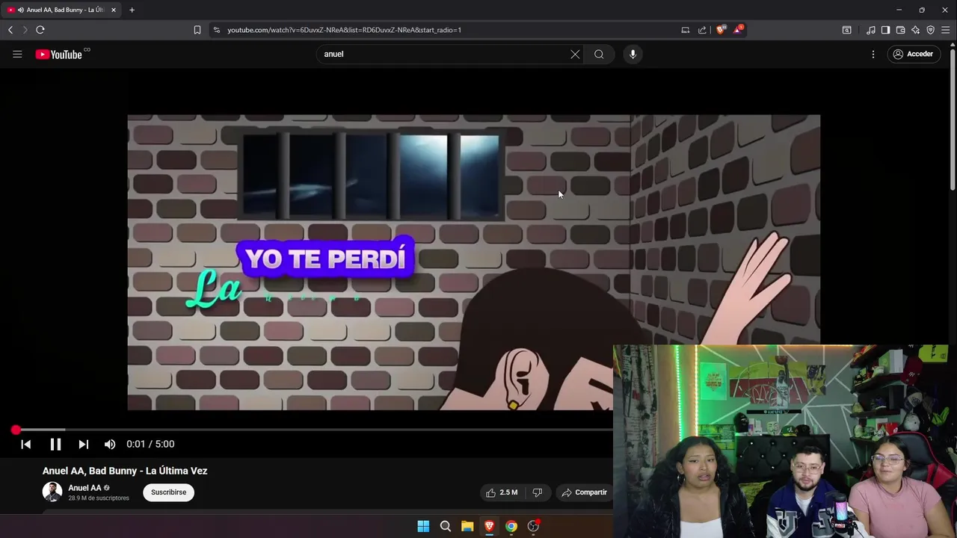Click the page vertical scrollbar

point(953,120)
